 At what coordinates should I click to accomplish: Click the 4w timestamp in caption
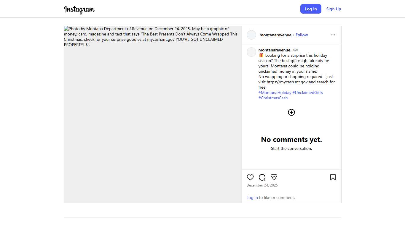tap(295, 50)
